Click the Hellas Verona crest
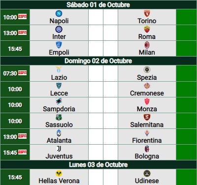The image size is (197, 185). 59,173
